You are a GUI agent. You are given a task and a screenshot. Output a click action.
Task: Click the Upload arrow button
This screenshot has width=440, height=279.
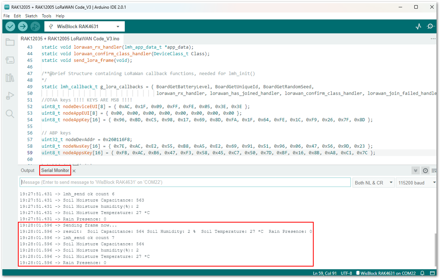click(23, 26)
